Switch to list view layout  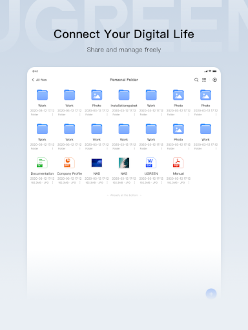pos(204,80)
